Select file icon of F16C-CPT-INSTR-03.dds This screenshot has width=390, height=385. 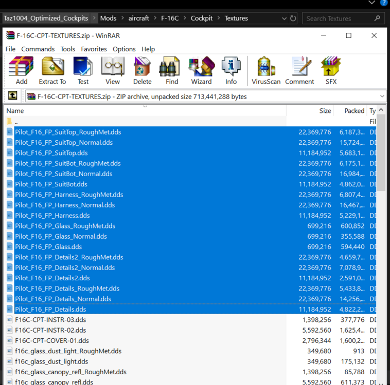(9, 319)
